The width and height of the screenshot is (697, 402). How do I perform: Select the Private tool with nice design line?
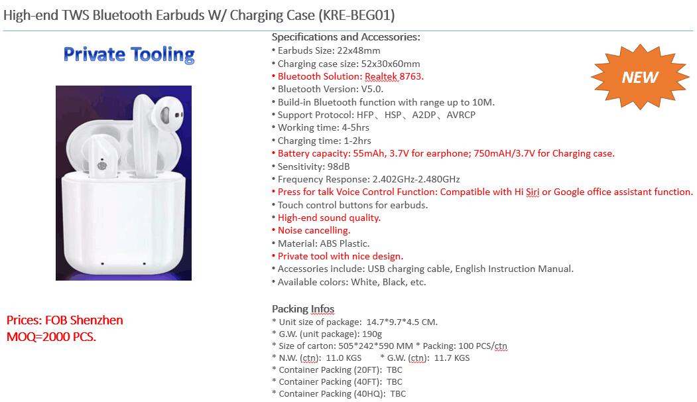pos(338,256)
